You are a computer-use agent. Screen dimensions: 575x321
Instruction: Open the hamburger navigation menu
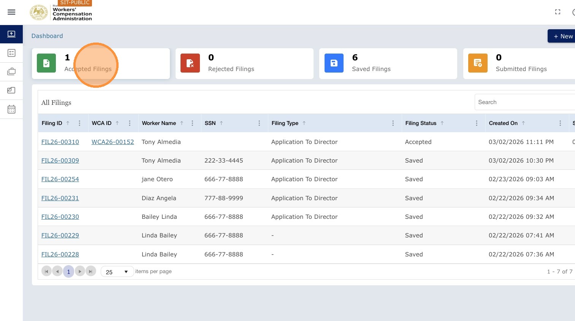click(11, 12)
